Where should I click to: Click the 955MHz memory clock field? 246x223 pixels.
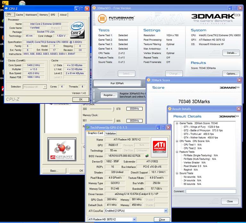pos(134,121)
